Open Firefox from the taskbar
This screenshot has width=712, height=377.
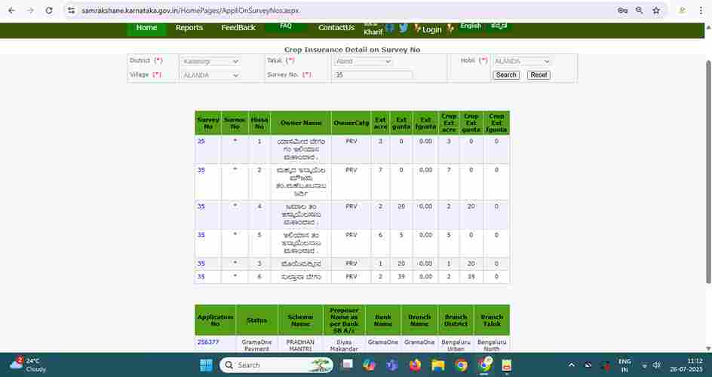point(415,365)
